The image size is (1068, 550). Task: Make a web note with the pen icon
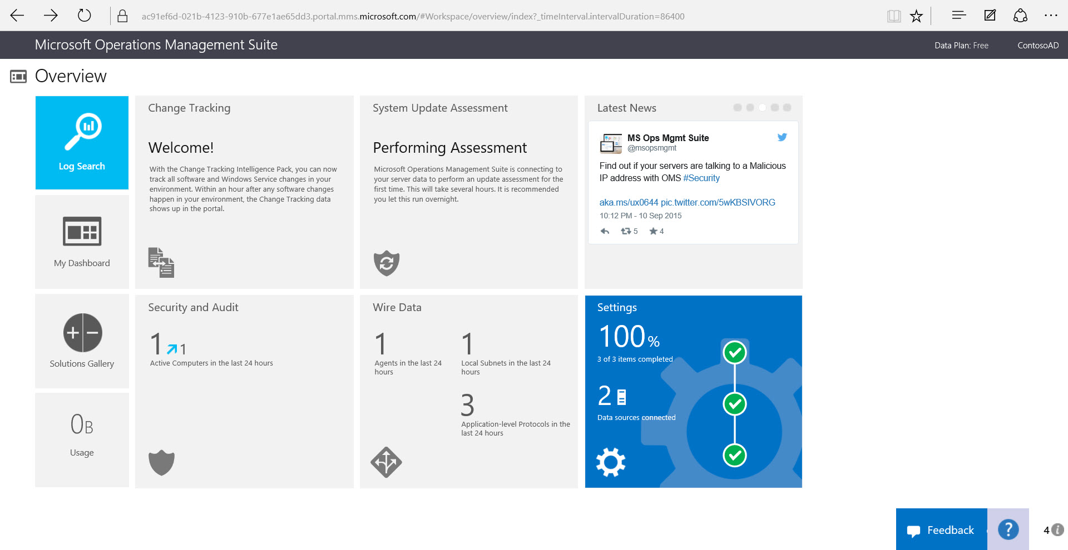pos(990,16)
